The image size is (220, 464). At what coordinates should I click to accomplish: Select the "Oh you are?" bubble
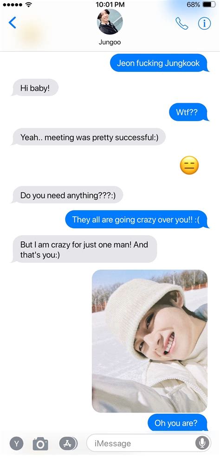click(178, 423)
